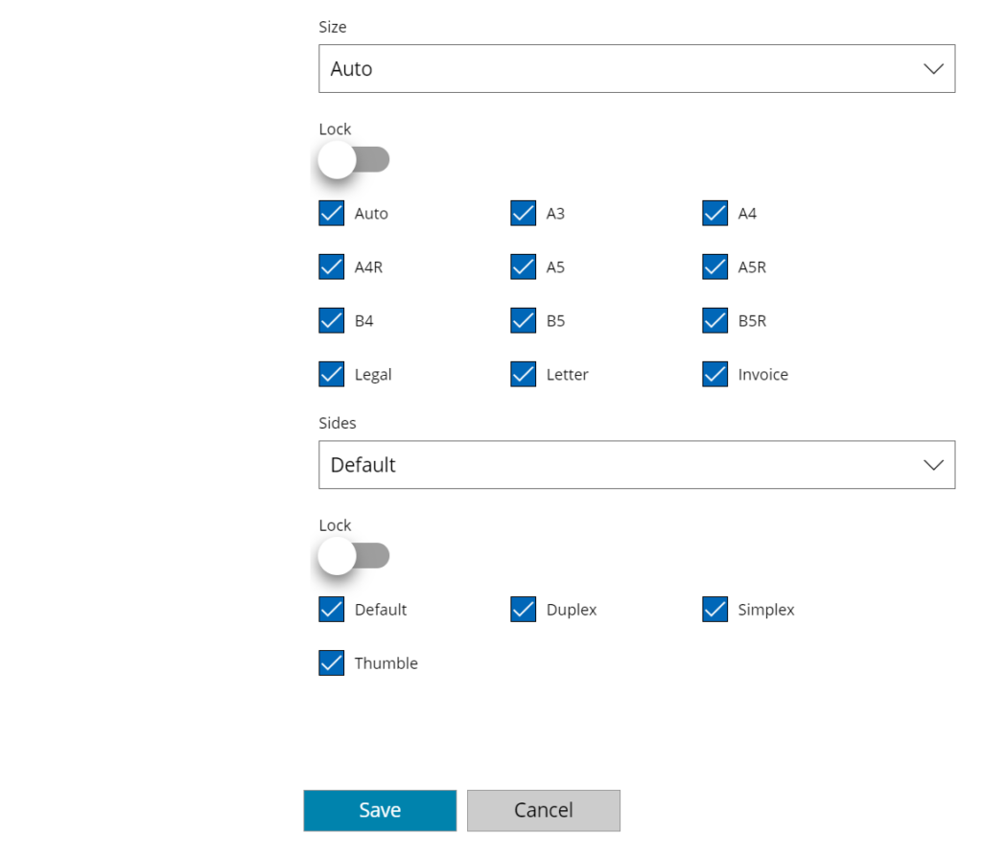The width and height of the screenshot is (982, 858).
Task: Deselect the Invoice checkbox
Action: [x=714, y=374]
